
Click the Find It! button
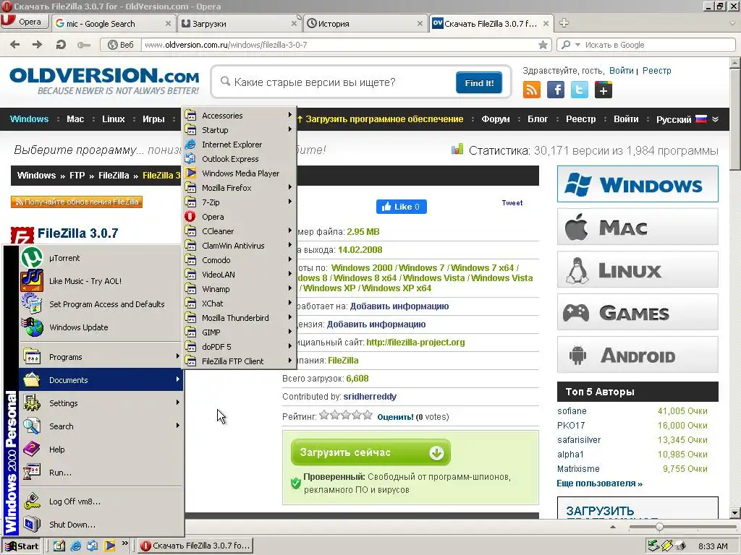[x=479, y=82]
